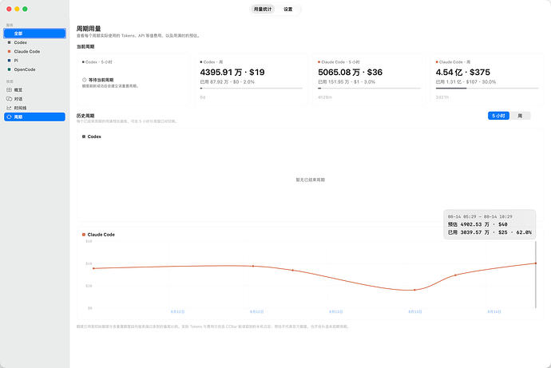Switch history view to 5 小时
The width and height of the screenshot is (551, 368).
498,116
